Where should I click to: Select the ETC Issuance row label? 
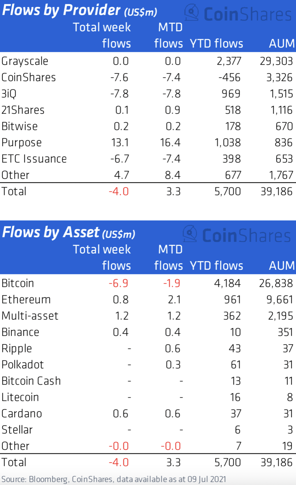(34, 158)
